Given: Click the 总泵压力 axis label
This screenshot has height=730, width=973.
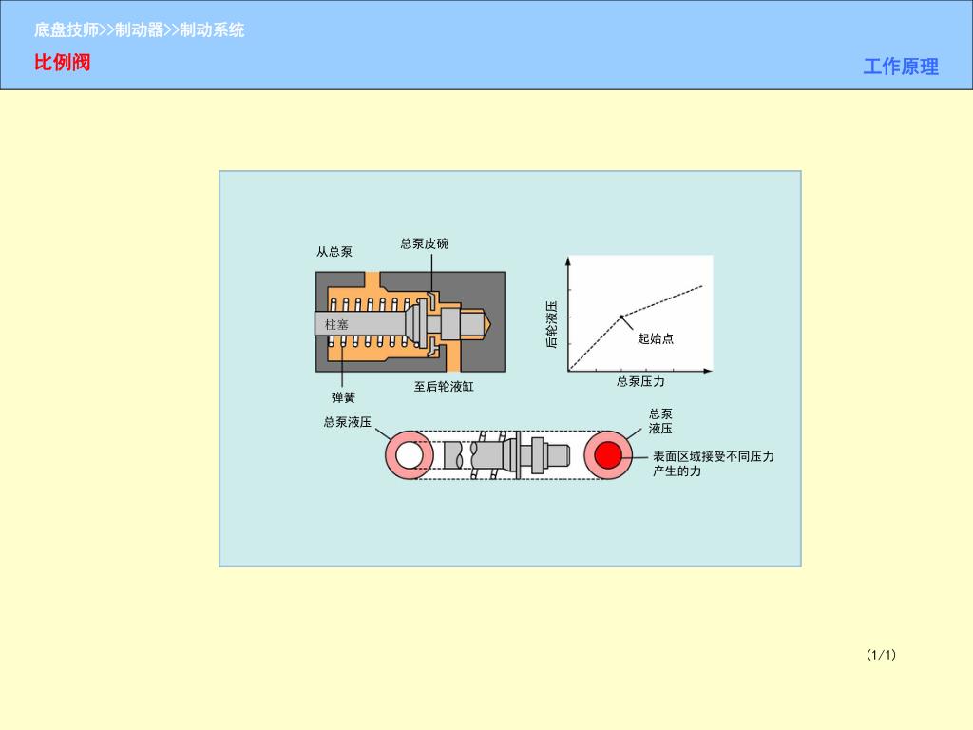Looking at the screenshot, I should [x=640, y=381].
